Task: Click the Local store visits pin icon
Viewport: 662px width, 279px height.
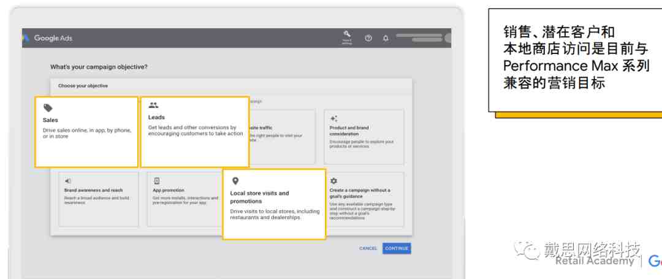Action: coord(235,181)
